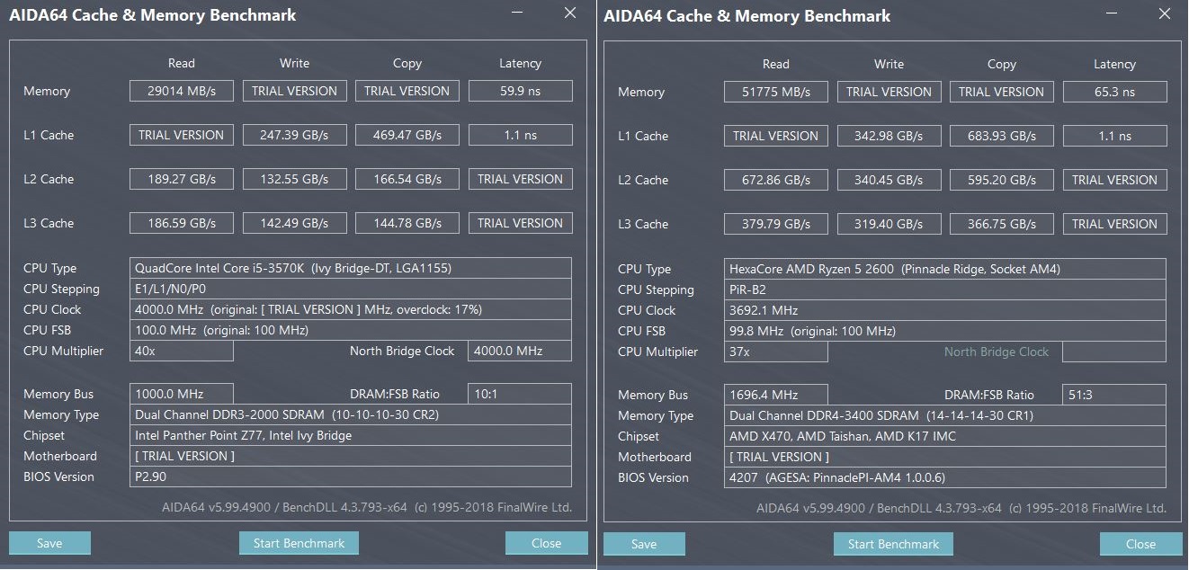The image size is (1189, 570).
Task: Select the AMD Ryzen 5 2600 CPU Type field
Action: 945,269
